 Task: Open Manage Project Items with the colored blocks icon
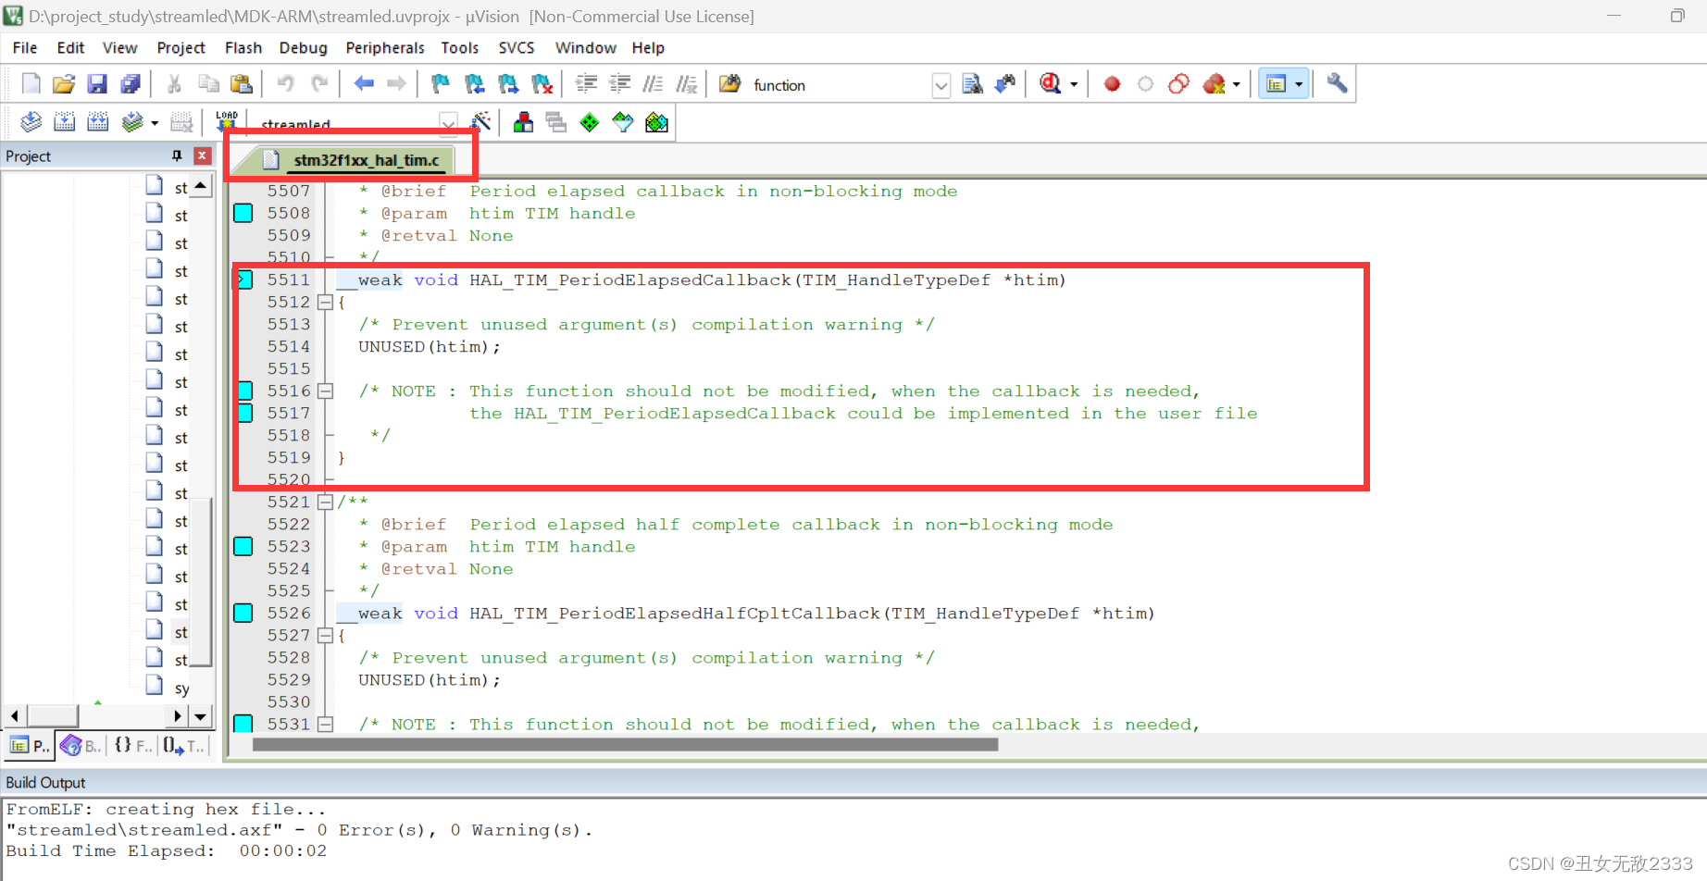[x=523, y=122]
